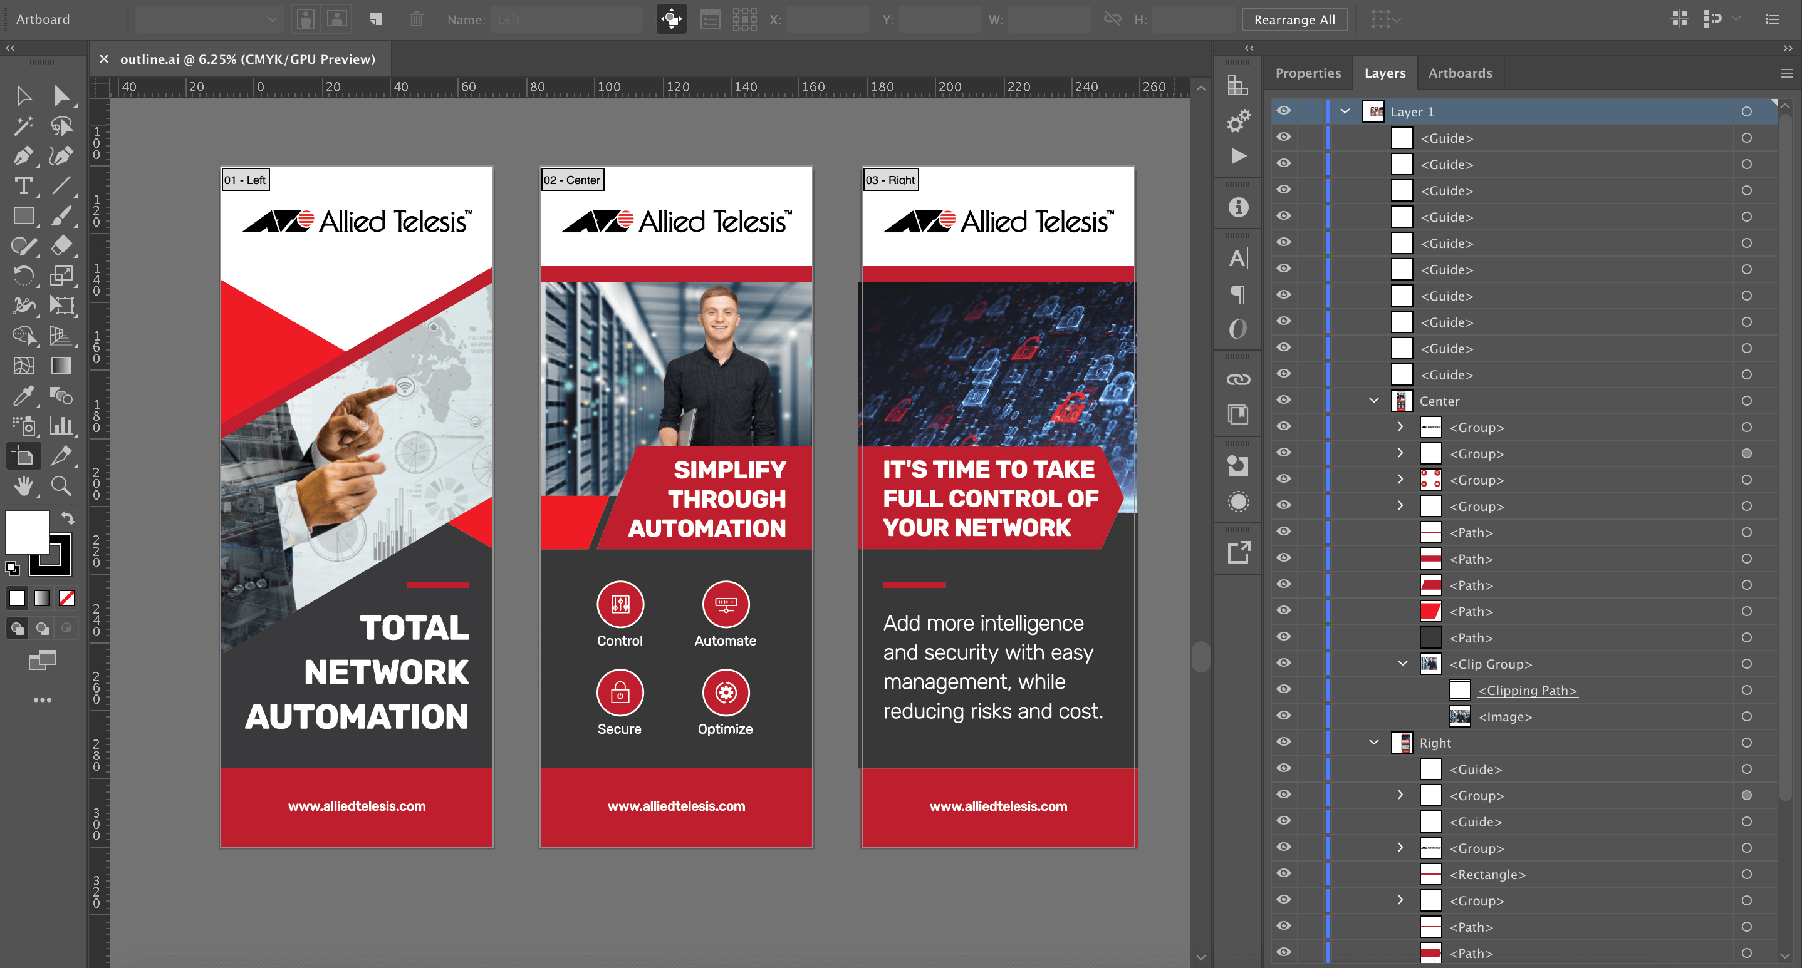
Task: Open the Artboards tab
Action: click(x=1460, y=73)
